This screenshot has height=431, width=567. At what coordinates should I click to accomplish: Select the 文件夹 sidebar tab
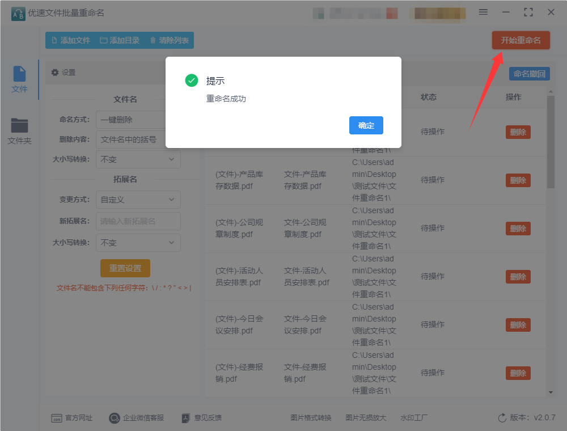tap(19, 131)
